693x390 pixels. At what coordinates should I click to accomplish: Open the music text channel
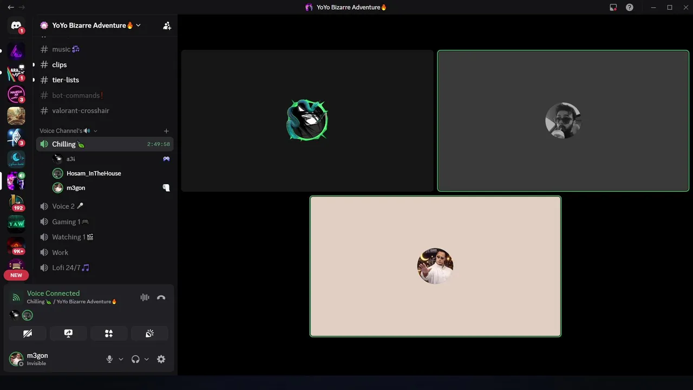105,49
